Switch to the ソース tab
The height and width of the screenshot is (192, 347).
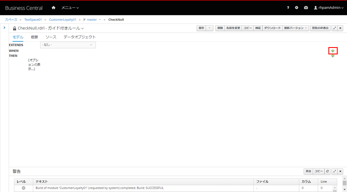51,37
